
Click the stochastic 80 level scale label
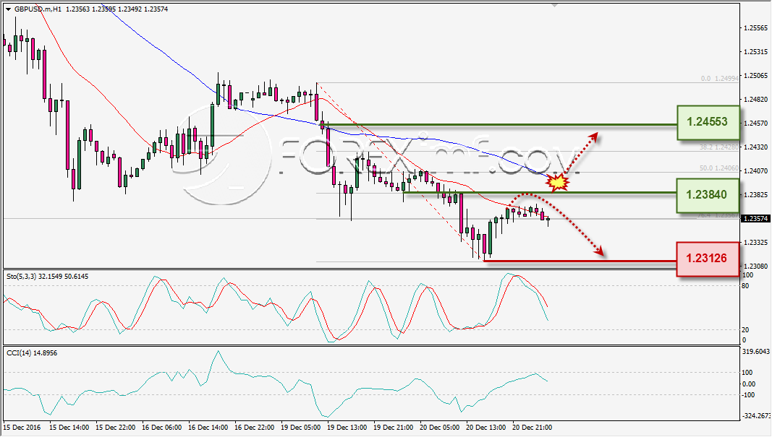click(x=745, y=285)
